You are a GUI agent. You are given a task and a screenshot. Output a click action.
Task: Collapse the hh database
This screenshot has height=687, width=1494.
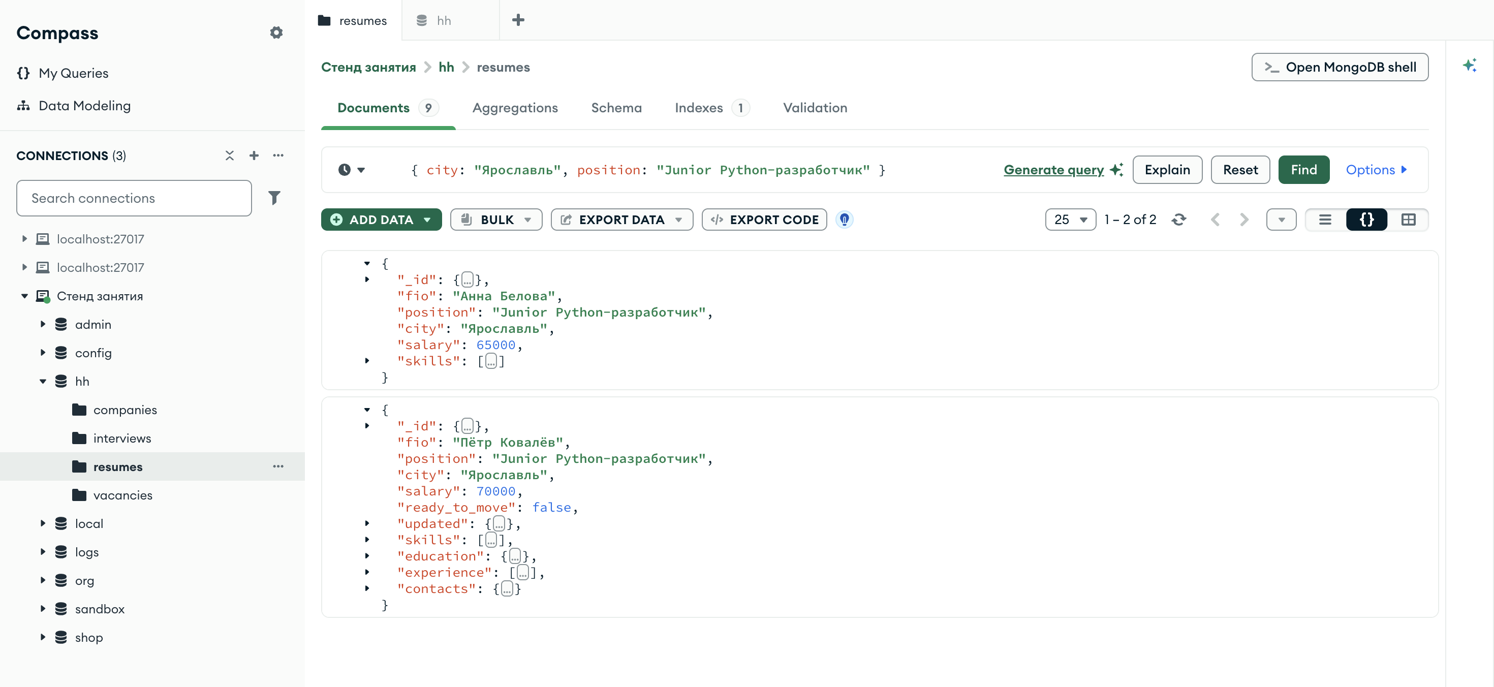tap(43, 382)
